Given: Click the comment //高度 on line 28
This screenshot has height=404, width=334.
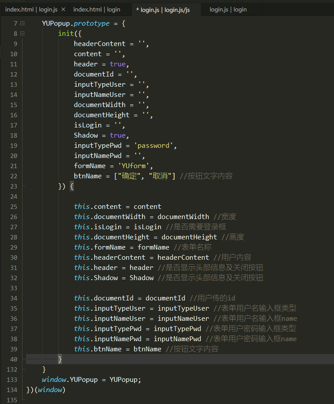Looking at the screenshot, I should 233,237.
